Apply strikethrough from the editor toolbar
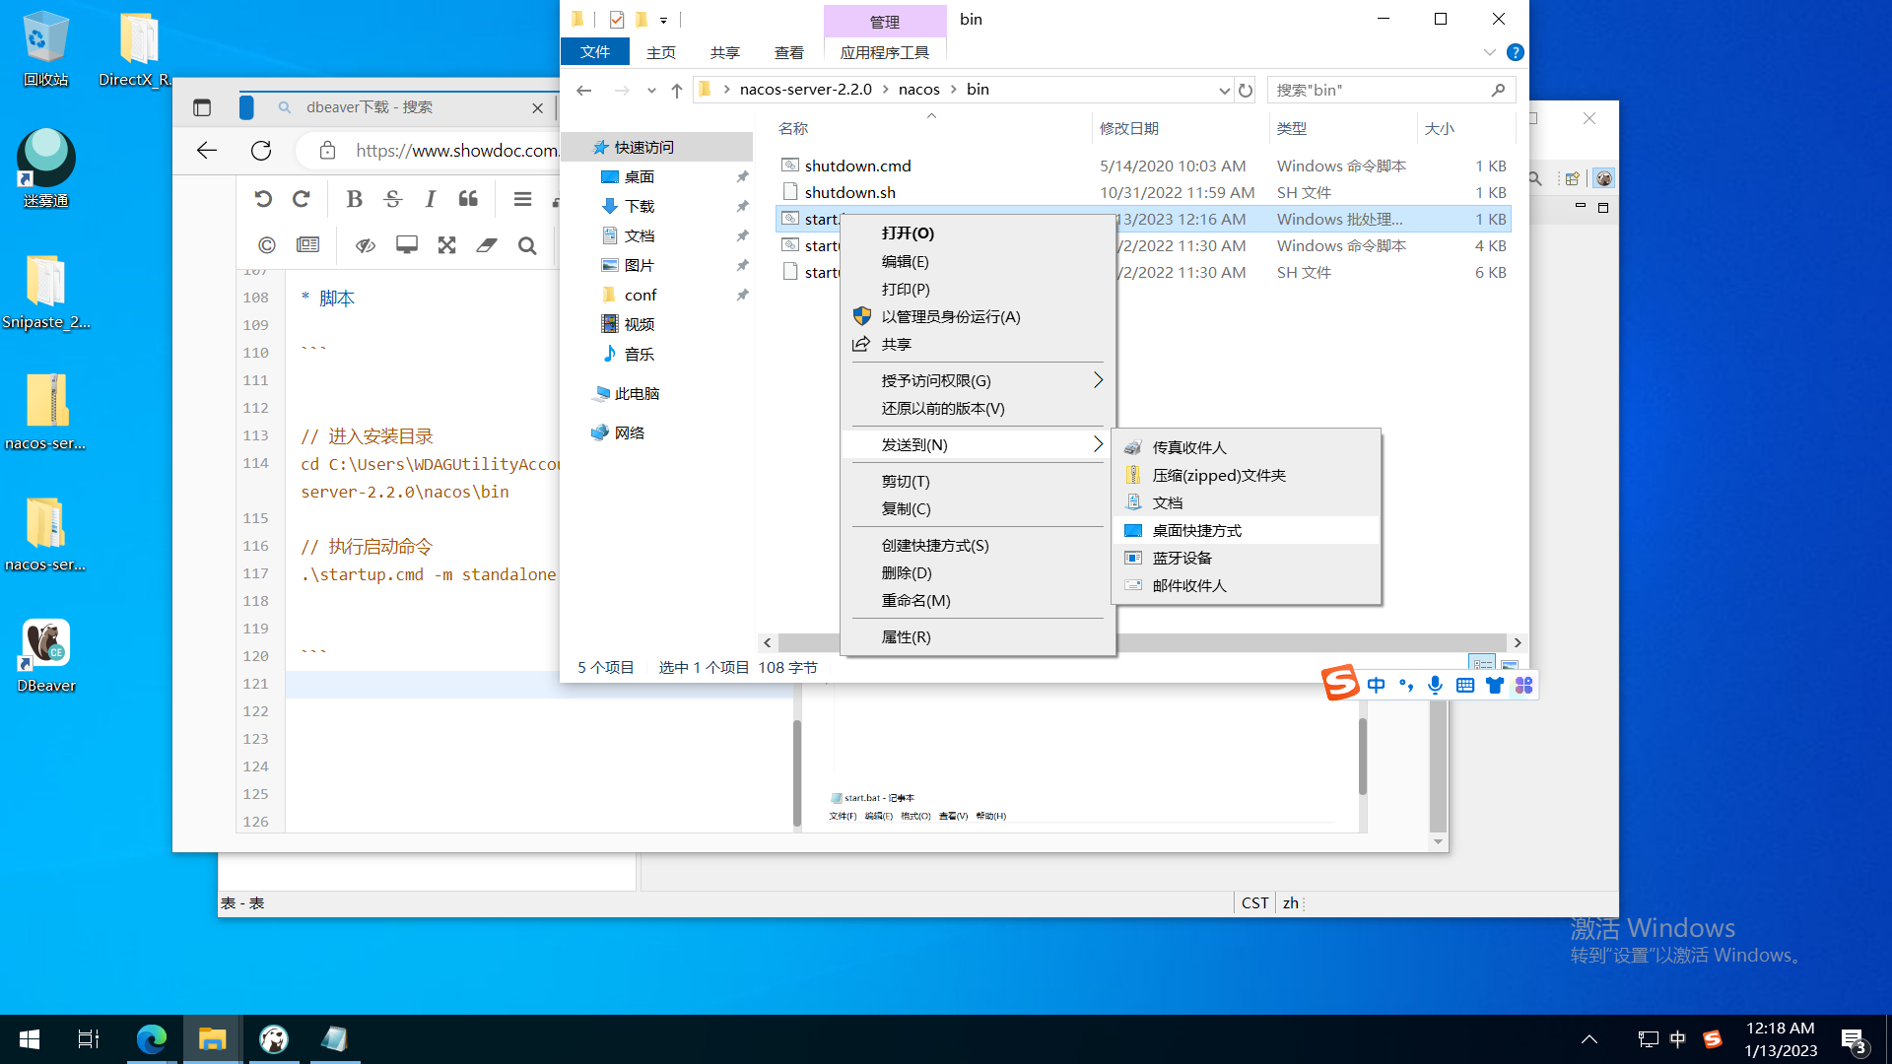This screenshot has height=1064, width=1892. click(393, 199)
